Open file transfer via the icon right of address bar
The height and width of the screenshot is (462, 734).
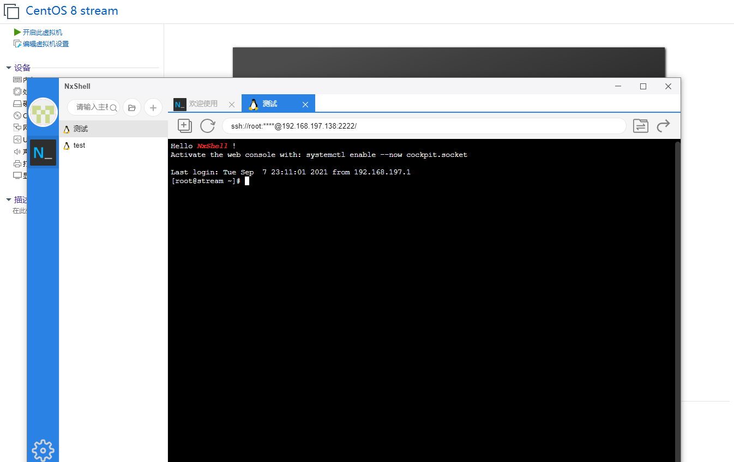(641, 126)
